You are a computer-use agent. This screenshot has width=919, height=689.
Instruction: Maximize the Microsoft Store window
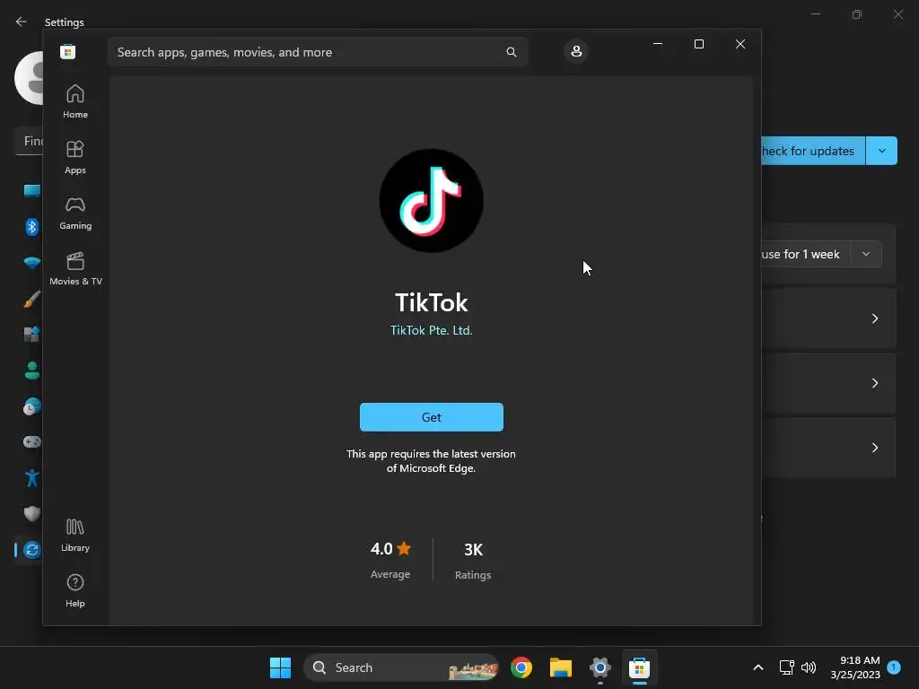coord(698,44)
